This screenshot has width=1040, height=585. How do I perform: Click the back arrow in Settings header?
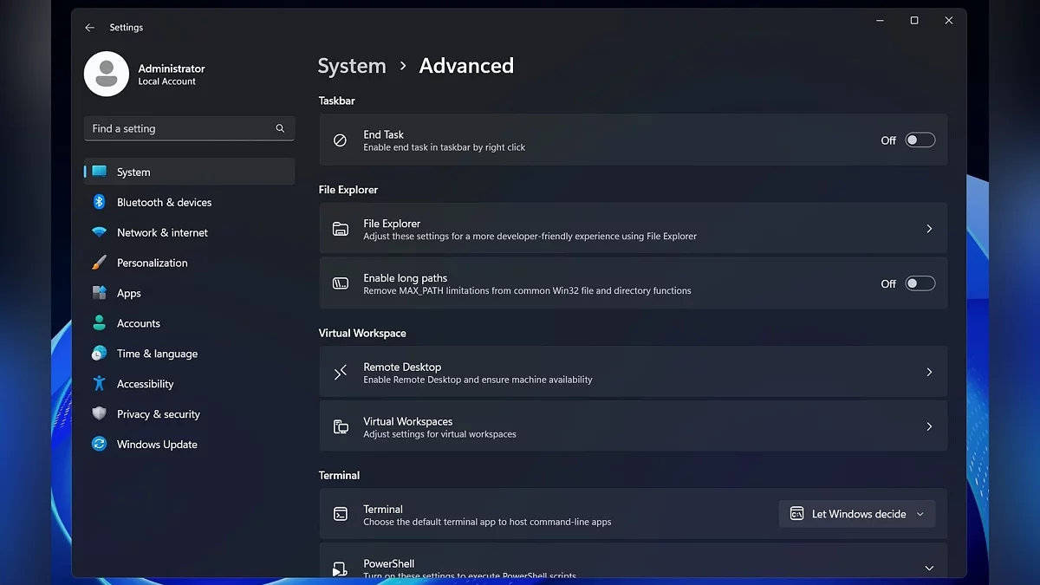(x=89, y=28)
